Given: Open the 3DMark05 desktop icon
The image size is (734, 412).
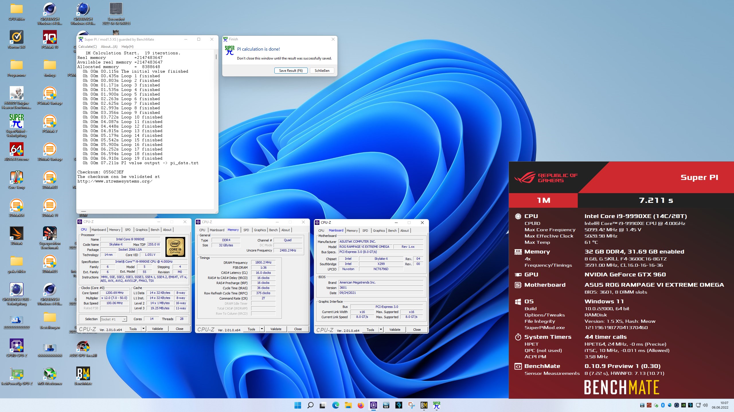Looking at the screenshot, I should pos(50,264).
